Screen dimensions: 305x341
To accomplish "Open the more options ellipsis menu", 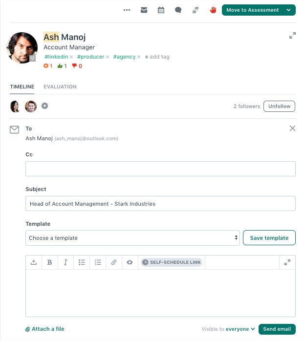I will [127, 10].
